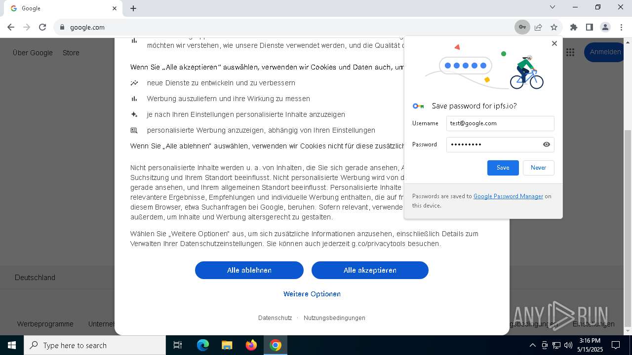Bookmark this tab with star icon
This screenshot has height=355, width=632.
554,27
